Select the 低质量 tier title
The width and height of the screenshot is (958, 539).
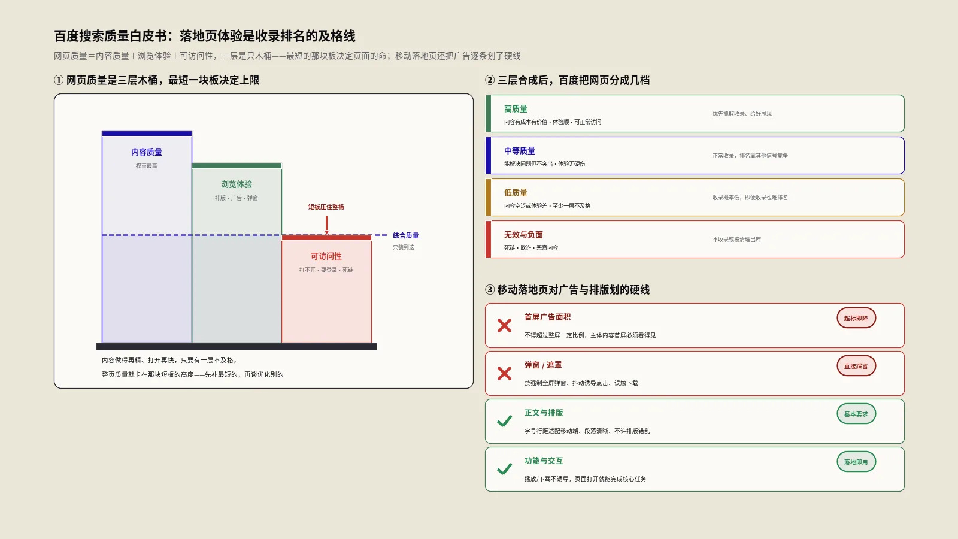click(516, 193)
